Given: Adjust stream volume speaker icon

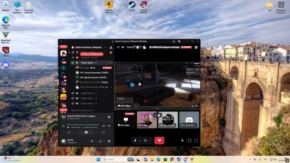Looking at the screenshot, I should [183, 141].
